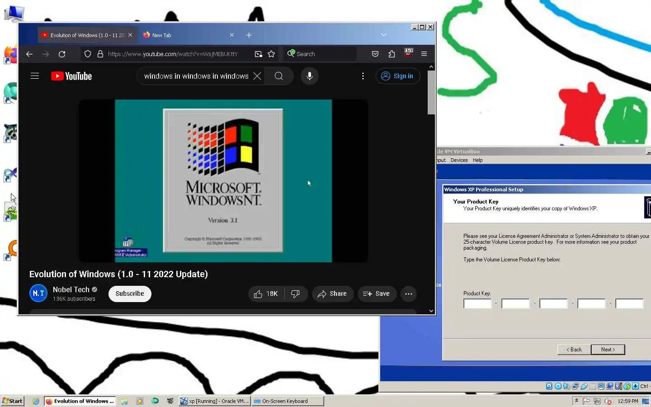Like the video with 18K thumbs up
This screenshot has height=407, width=651.
[266, 294]
